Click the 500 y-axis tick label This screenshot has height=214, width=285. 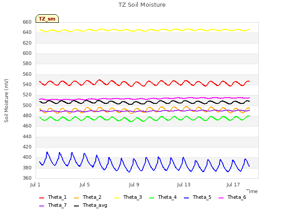tap(27, 105)
